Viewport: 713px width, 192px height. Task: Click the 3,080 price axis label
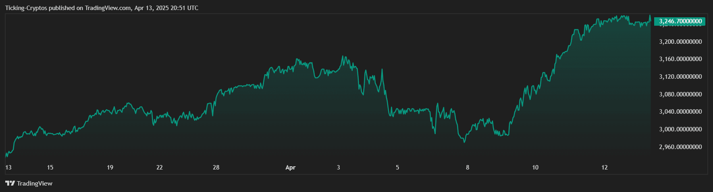pos(680,94)
